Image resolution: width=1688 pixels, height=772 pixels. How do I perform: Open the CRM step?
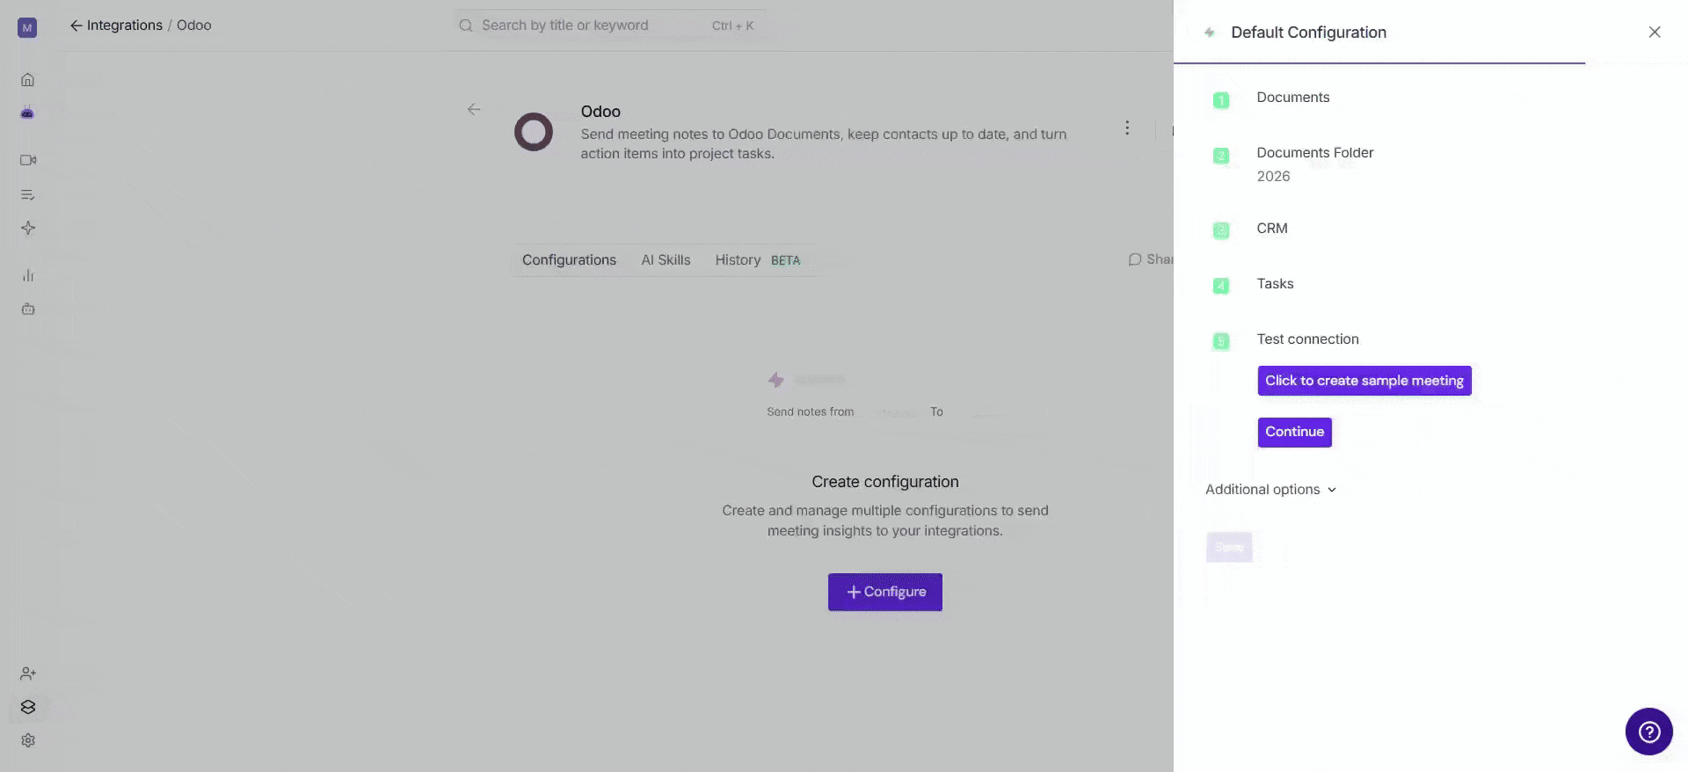pos(1271,229)
